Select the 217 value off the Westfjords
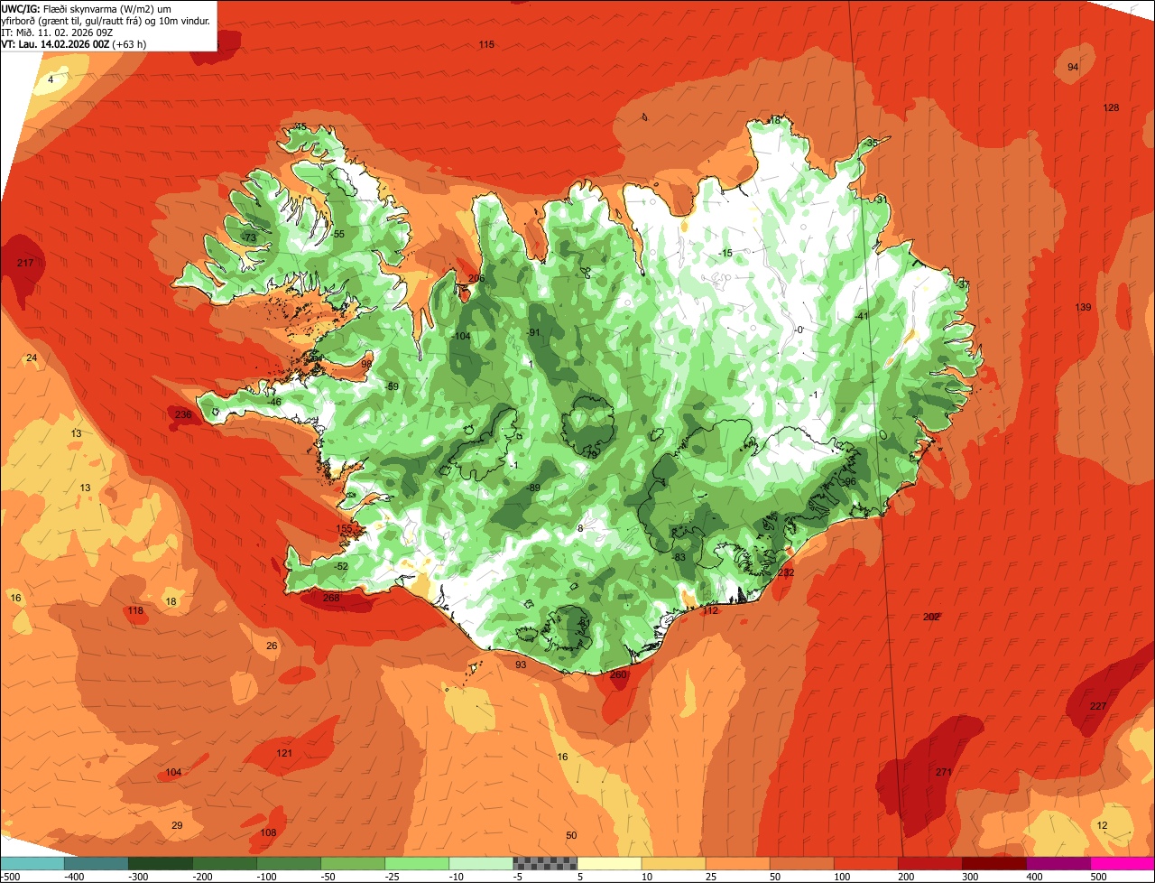 25,264
